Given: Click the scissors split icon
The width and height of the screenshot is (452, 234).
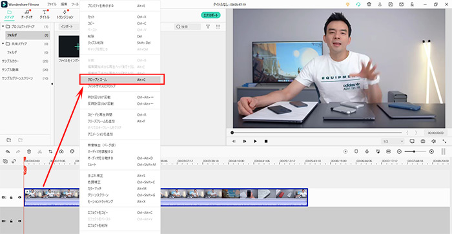Looking at the screenshot, I should pos(40,151).
